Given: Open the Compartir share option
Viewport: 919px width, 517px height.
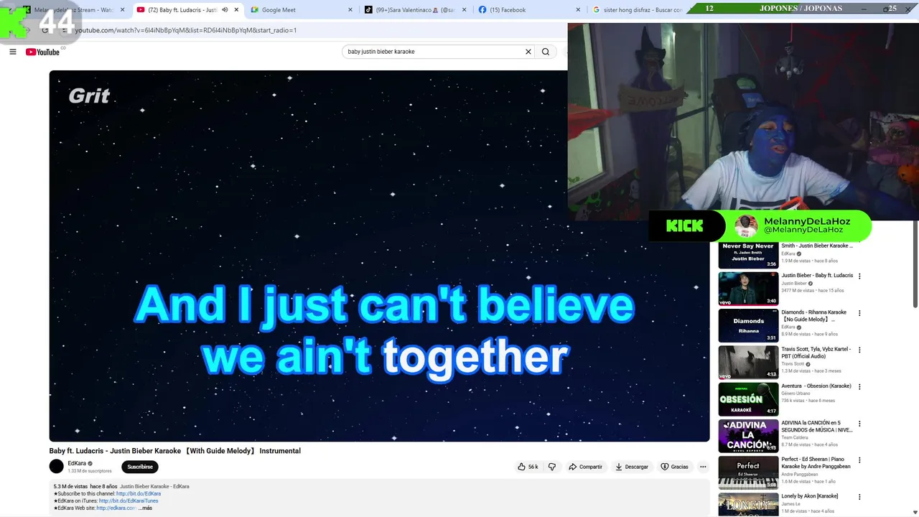Looking at the screenshot, I should click(x=585, y=467).
